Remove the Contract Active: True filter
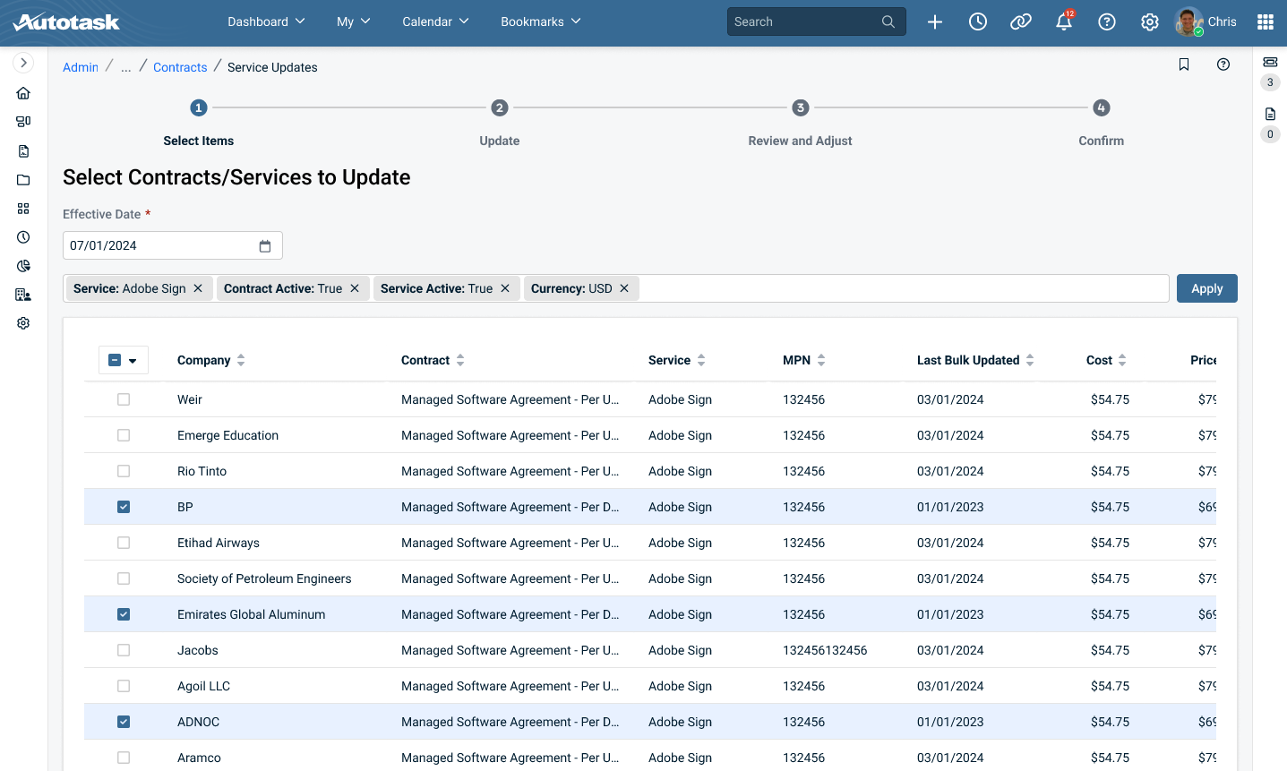The image size is (1287, 771). pyautogui.click(x=355, y=288)
